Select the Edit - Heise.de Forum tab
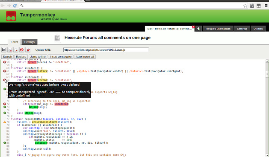Screen dimensions: 269x157 (x=169, y=29)
